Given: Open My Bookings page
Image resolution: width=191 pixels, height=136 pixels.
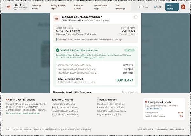Looking at the screenshot, I should pyautogui.click(x=121, y=7).
